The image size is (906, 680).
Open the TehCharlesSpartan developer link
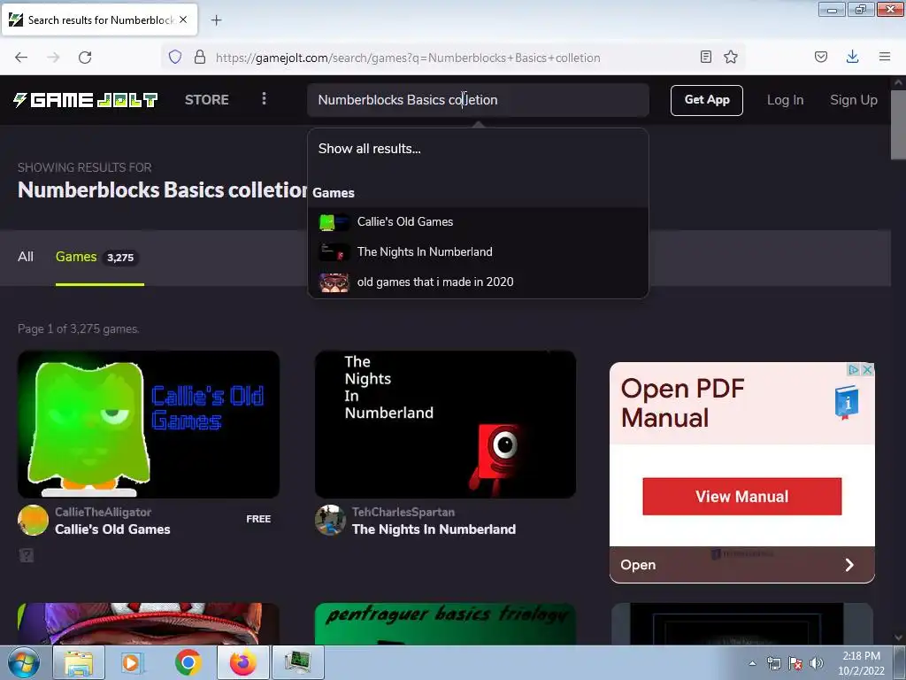(x=403, y=513)
